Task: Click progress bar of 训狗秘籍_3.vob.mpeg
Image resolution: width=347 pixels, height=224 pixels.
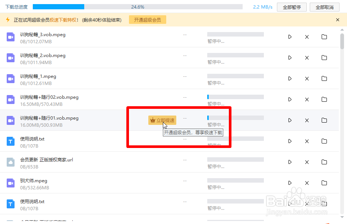Action: (x=236, y=34)
